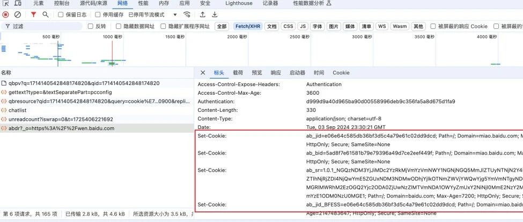Select the unreadcount?iswrap request row
This screenshot has height=222, width=523.
pyautogui.click(x=97, y=119)
